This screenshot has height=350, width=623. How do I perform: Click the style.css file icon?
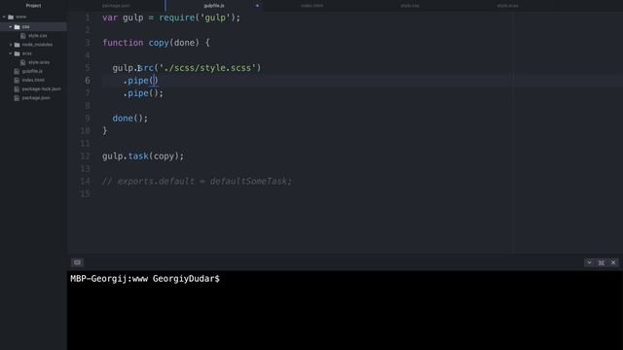tap(23, 36)
